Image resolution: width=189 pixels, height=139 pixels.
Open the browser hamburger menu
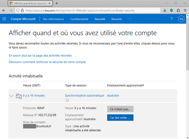click(185, 10)
